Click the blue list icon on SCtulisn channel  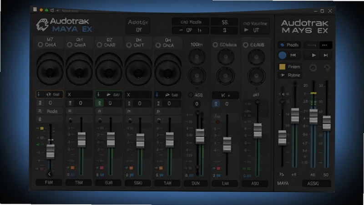216,104
